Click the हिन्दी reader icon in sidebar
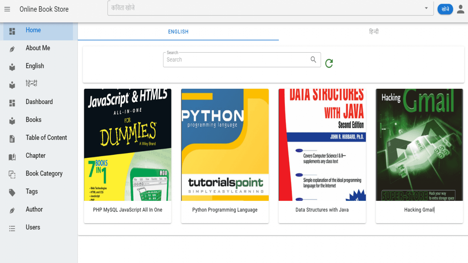Image resolution: width=468 pixels, height=263 pixels. [12, 85]
